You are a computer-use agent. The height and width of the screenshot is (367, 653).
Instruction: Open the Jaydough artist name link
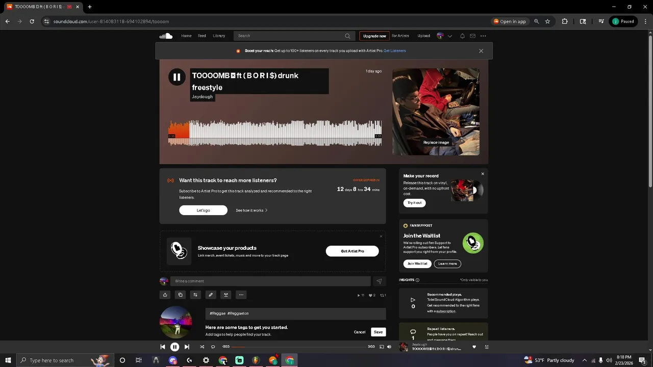[x=202, y=97]
